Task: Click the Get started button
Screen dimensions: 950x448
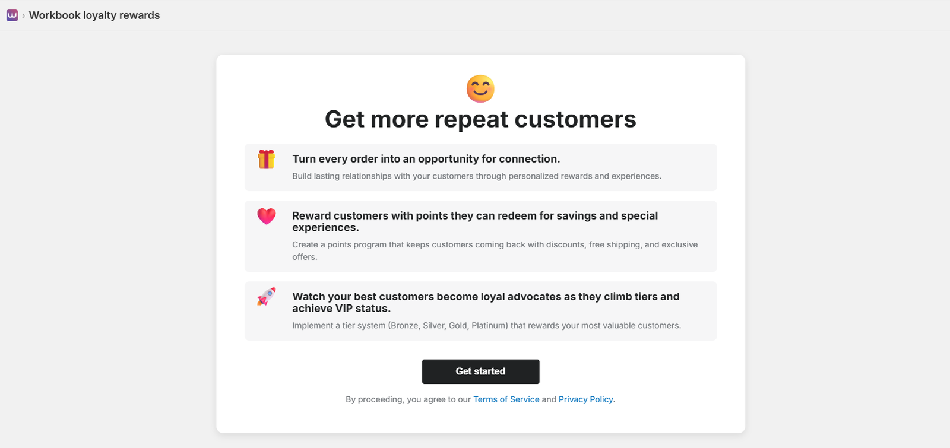Action: [480, 371]
